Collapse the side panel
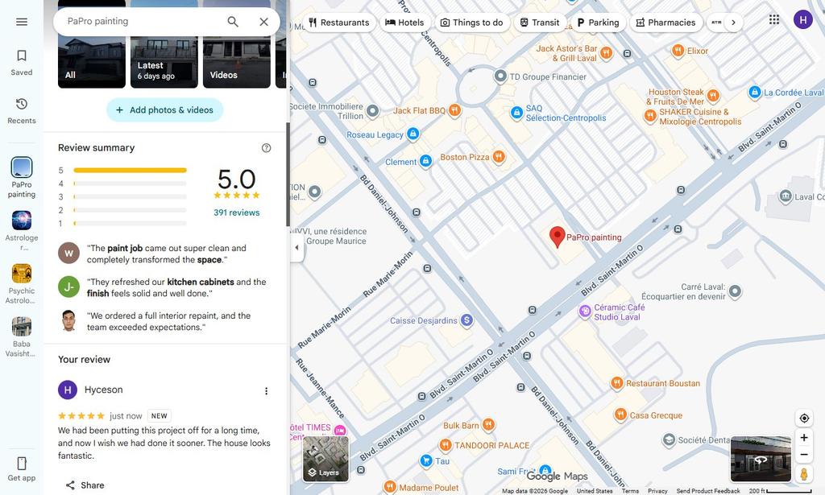This screenshot has height=495, width=825. pos(296,247)
